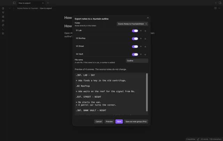Screen dimensions: 223x141
Task: Click preview line = Bo starts the van.
Action: coord(89,102)
